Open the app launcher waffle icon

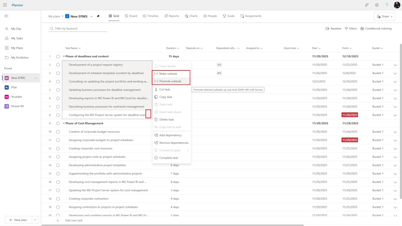coord(5,5)
